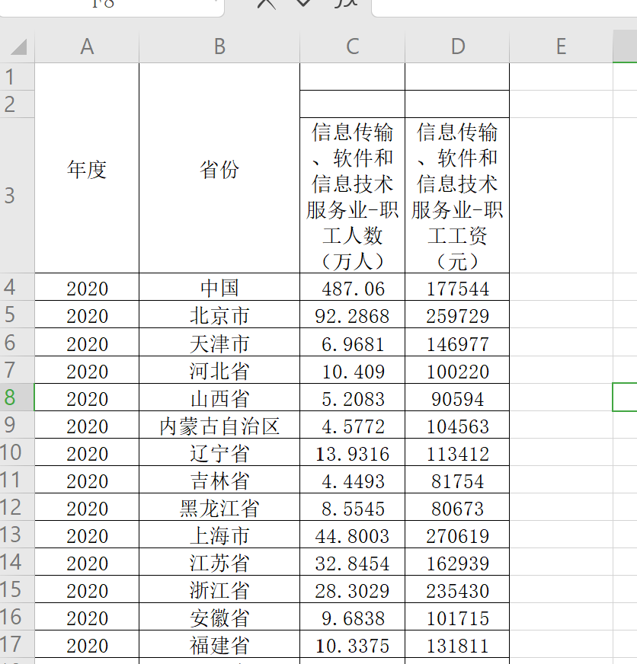Click cell containing 江苏省
This screenshot has width=637, height=664.
pos(219,562)
